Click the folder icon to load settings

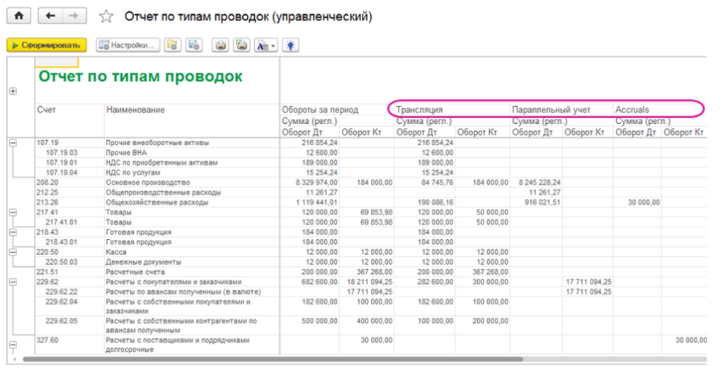tap(172, 45)
